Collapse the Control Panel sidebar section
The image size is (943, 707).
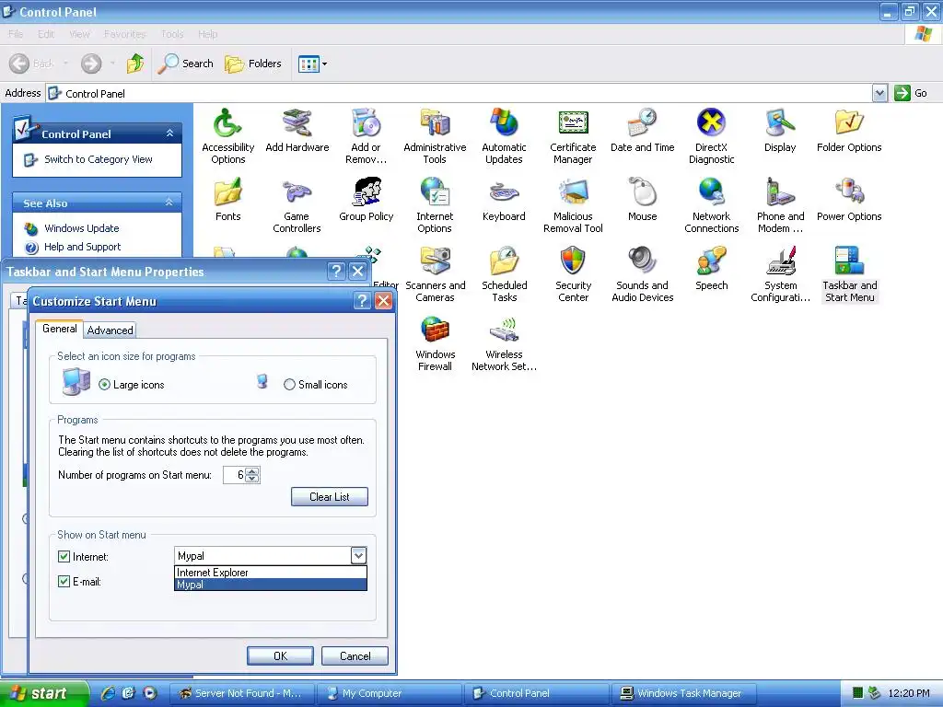[x=169, y=133]
